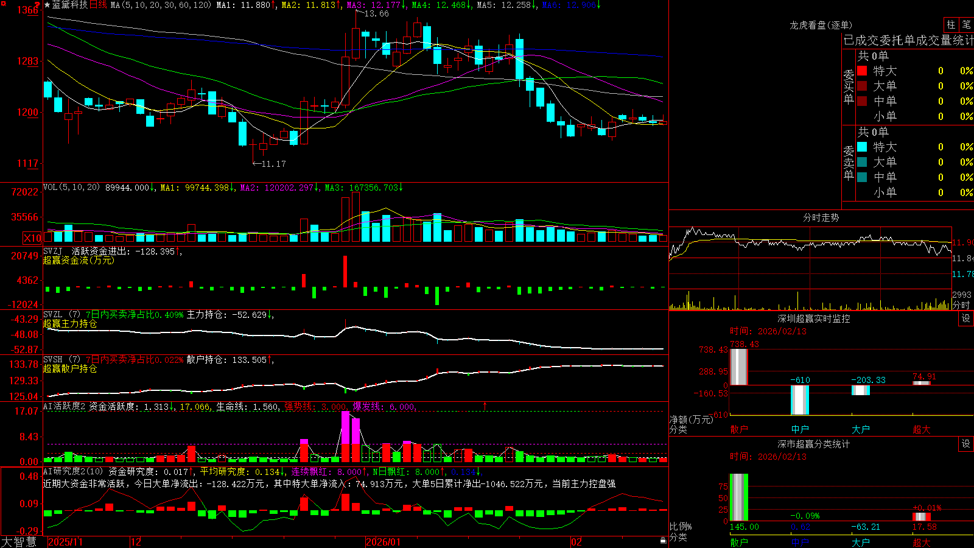Select the 深市超赢分类统计 panel title

click(814, 444)
